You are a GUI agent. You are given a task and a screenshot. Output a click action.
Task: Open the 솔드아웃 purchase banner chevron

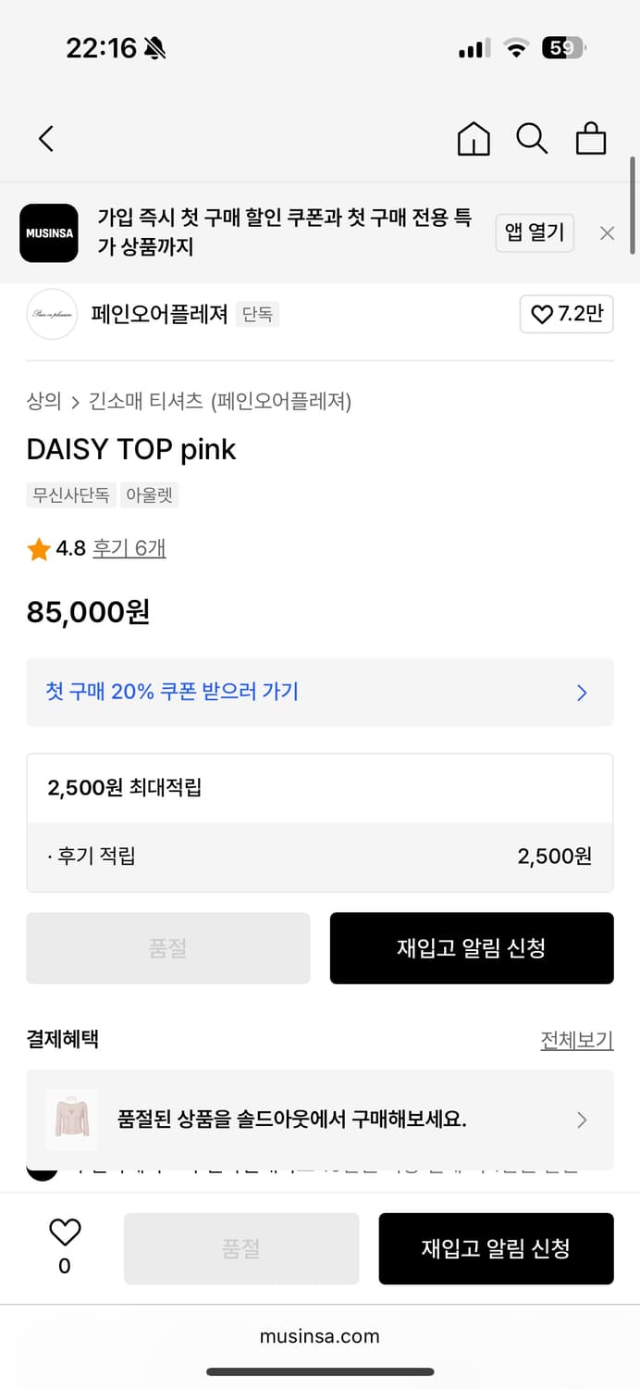click(x=582, y=1120)
